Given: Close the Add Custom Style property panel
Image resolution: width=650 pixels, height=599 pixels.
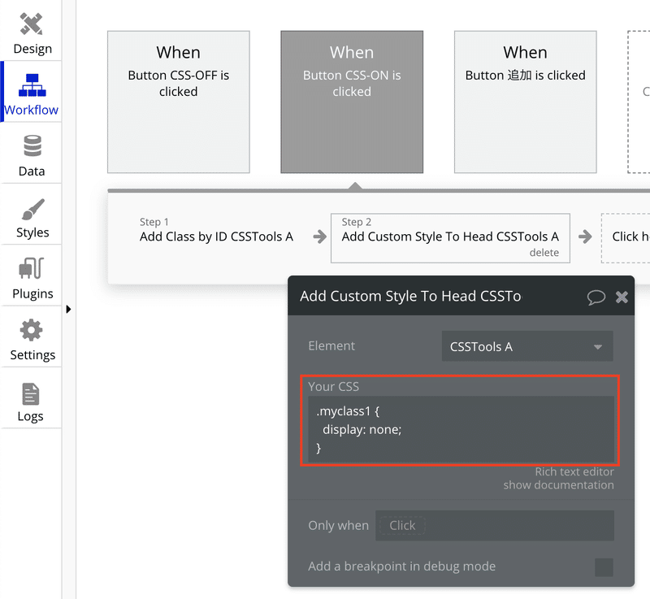Looking at the screenshot, I should point(622,297).
